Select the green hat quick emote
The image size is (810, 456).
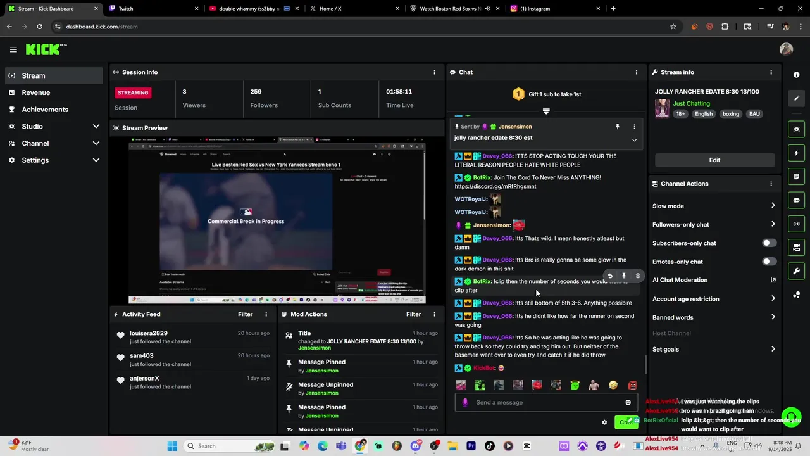[575, 385]
